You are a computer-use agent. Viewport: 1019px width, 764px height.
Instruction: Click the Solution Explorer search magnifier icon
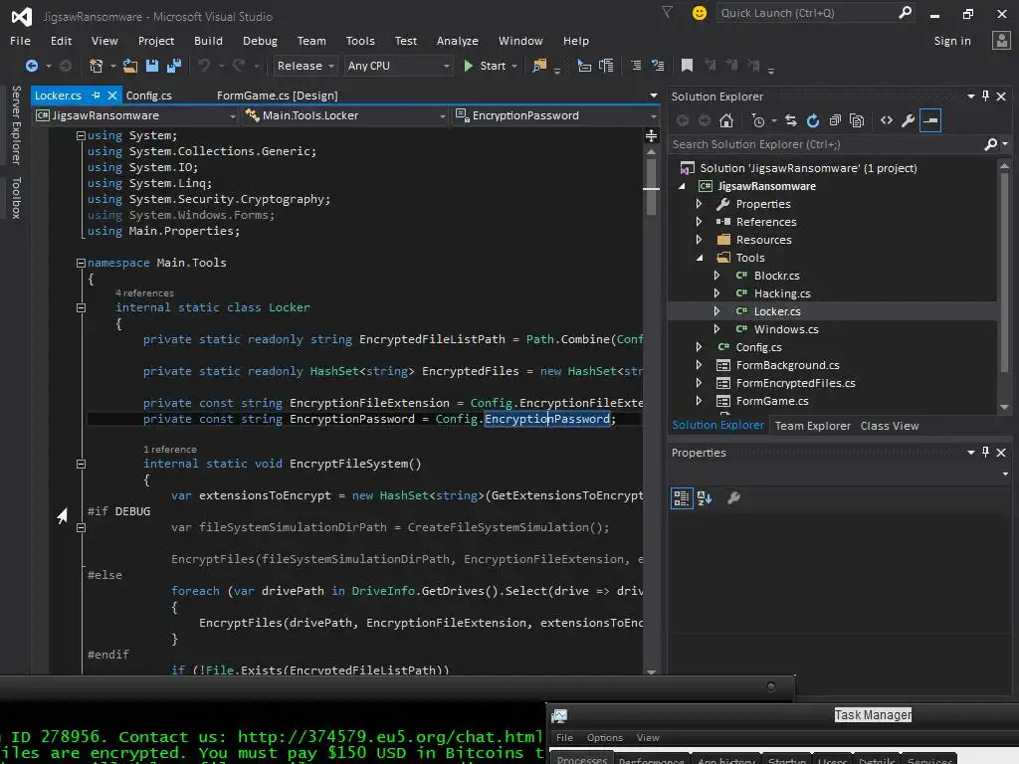coord(990,144)
